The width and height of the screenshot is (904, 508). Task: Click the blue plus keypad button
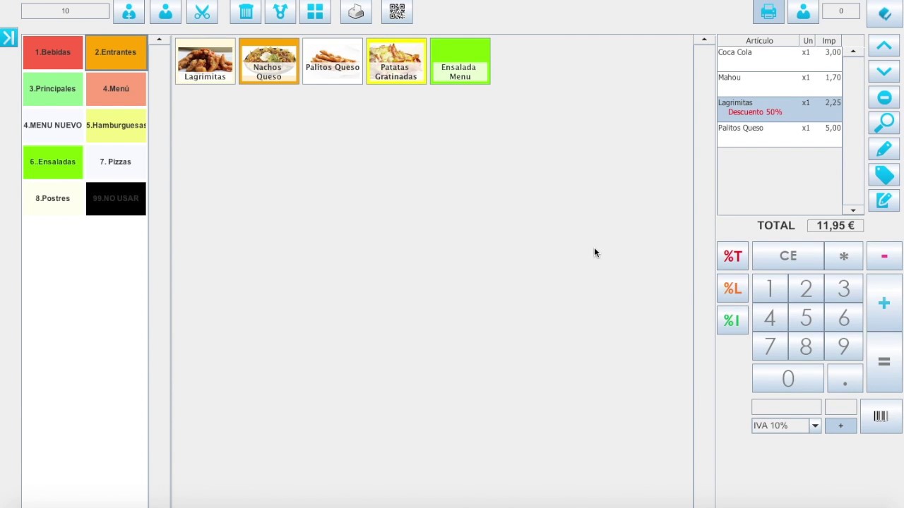click(884, 303)
